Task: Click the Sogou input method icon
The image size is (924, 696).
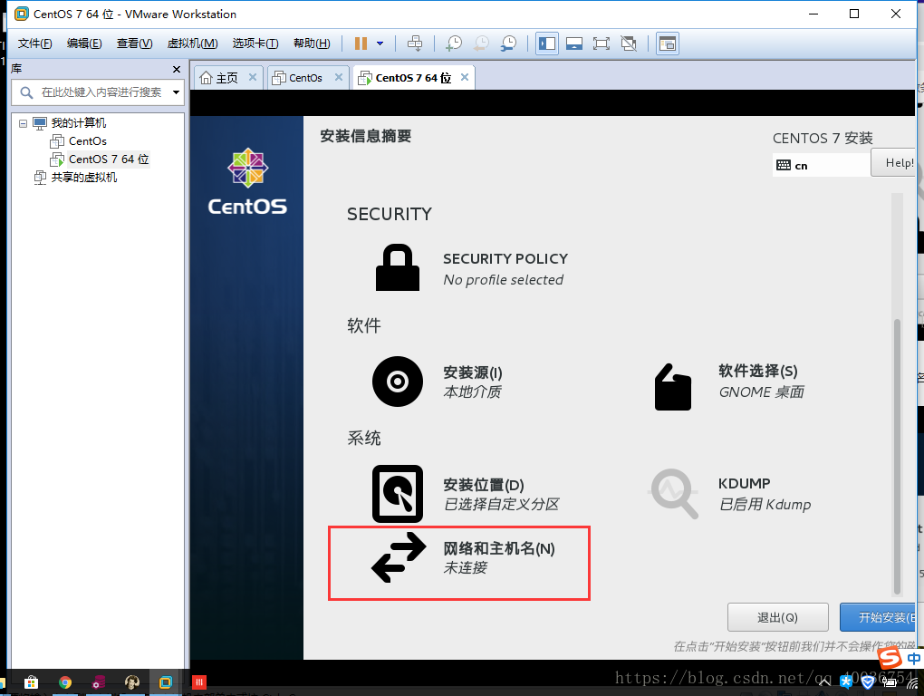Action: click(890, 658)
